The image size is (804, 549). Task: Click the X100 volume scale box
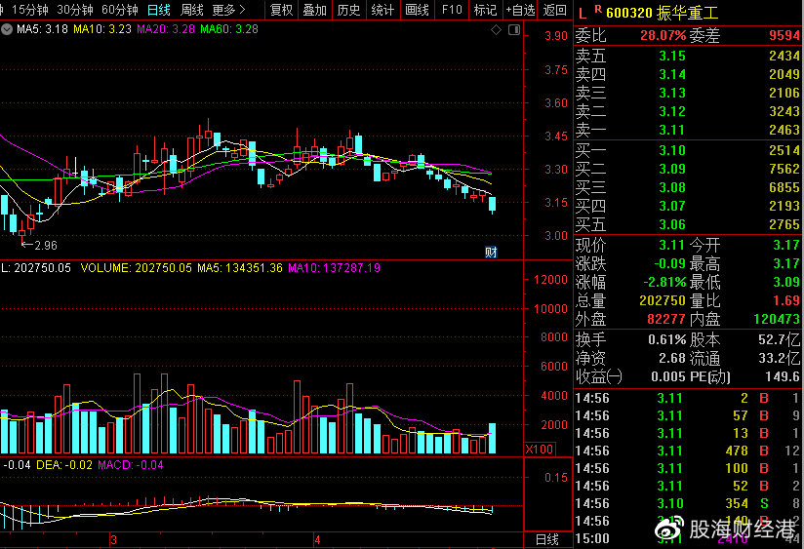point(540,449)
